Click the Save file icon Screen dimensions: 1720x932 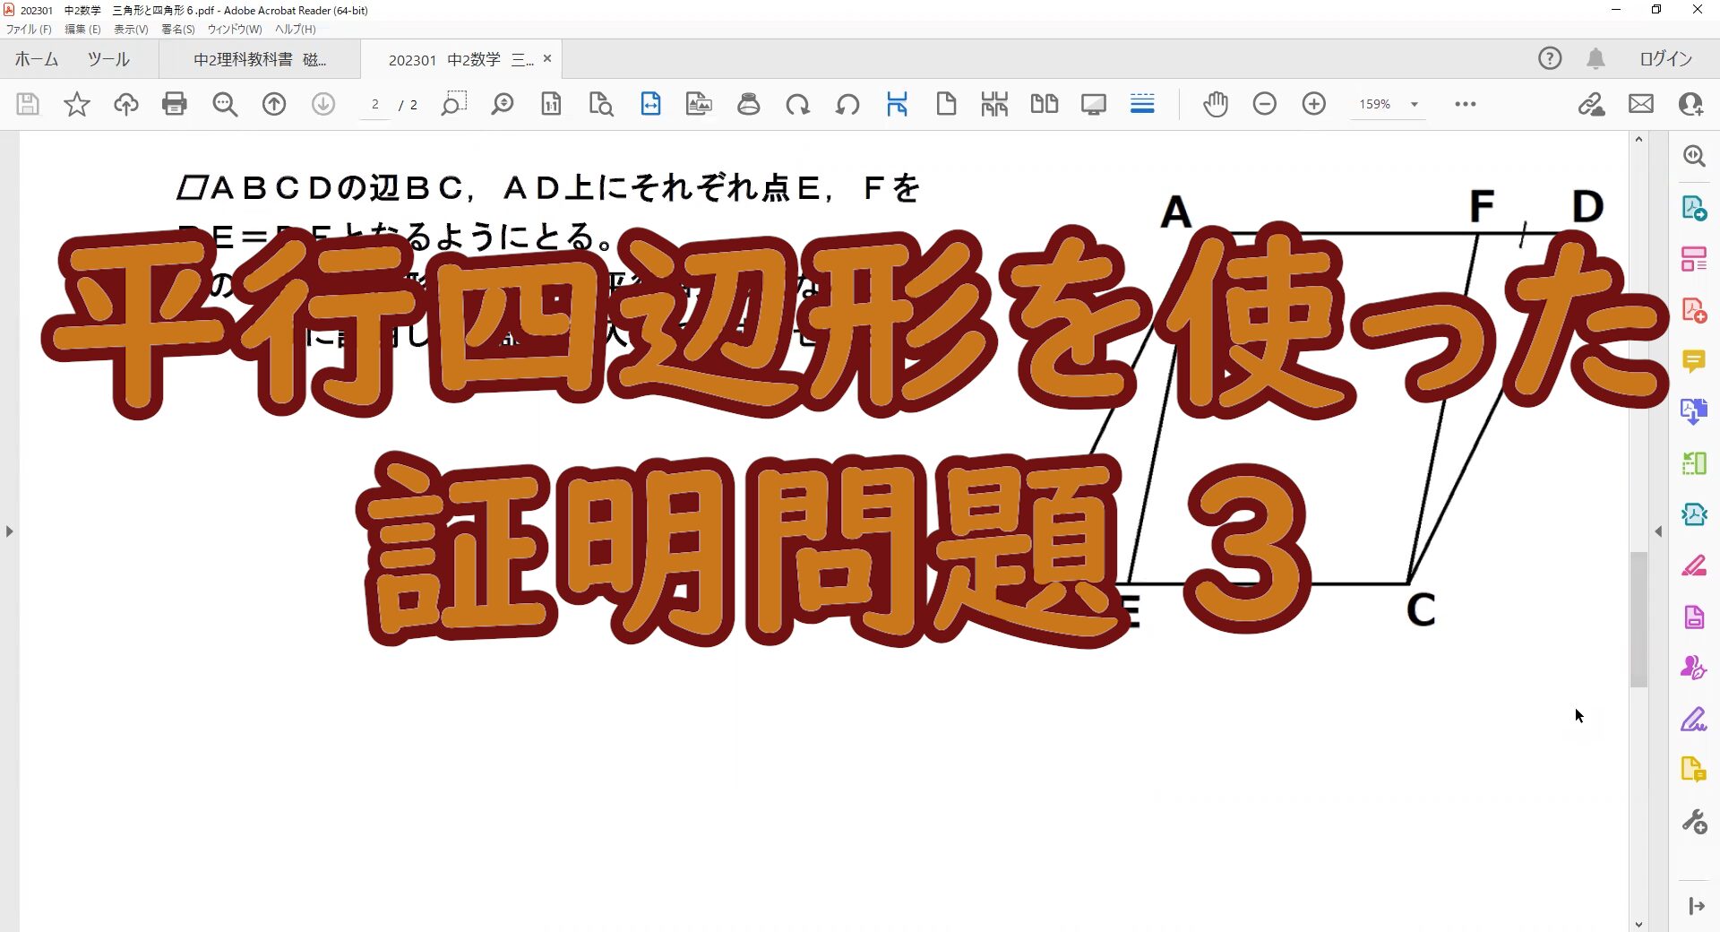(28, 104)
